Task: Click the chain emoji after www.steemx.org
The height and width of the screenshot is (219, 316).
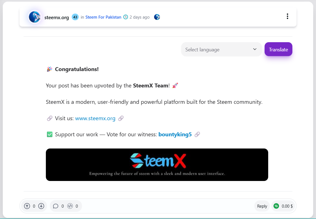Action: tap(121, 118)
